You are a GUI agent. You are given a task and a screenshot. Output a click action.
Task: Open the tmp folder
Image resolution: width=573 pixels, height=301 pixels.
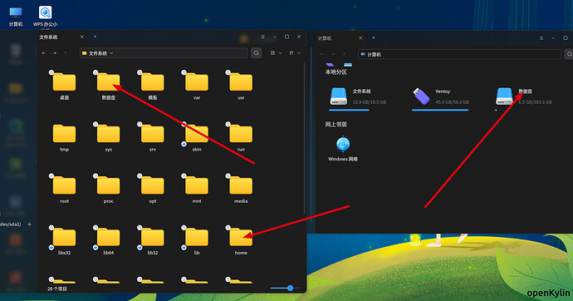tap(64, 134)
